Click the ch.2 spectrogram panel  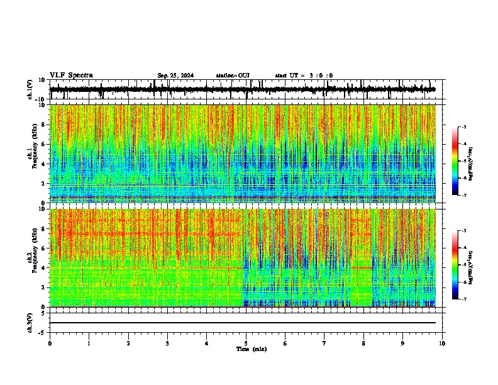(x=243, y=258)
